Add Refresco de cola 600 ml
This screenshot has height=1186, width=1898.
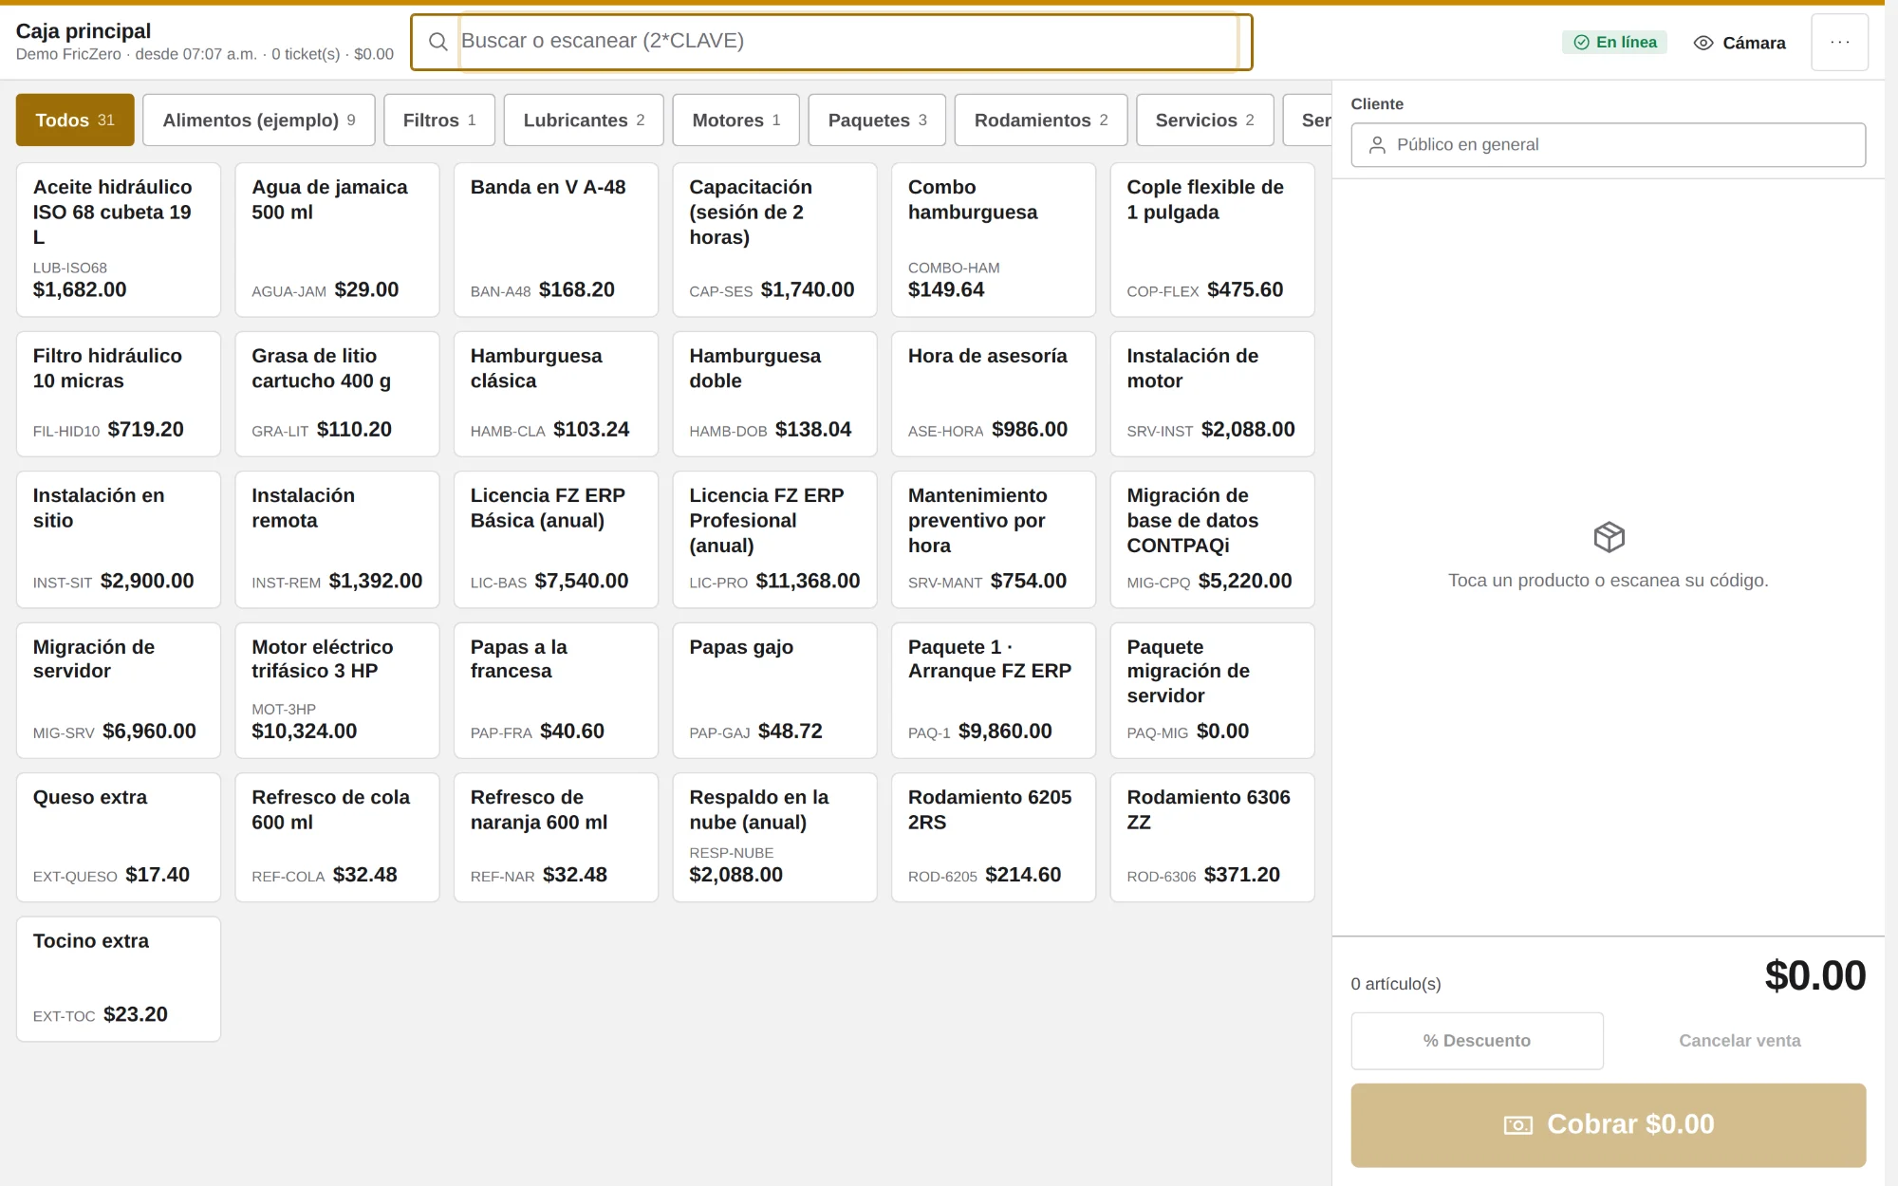[x=337, y=837]
